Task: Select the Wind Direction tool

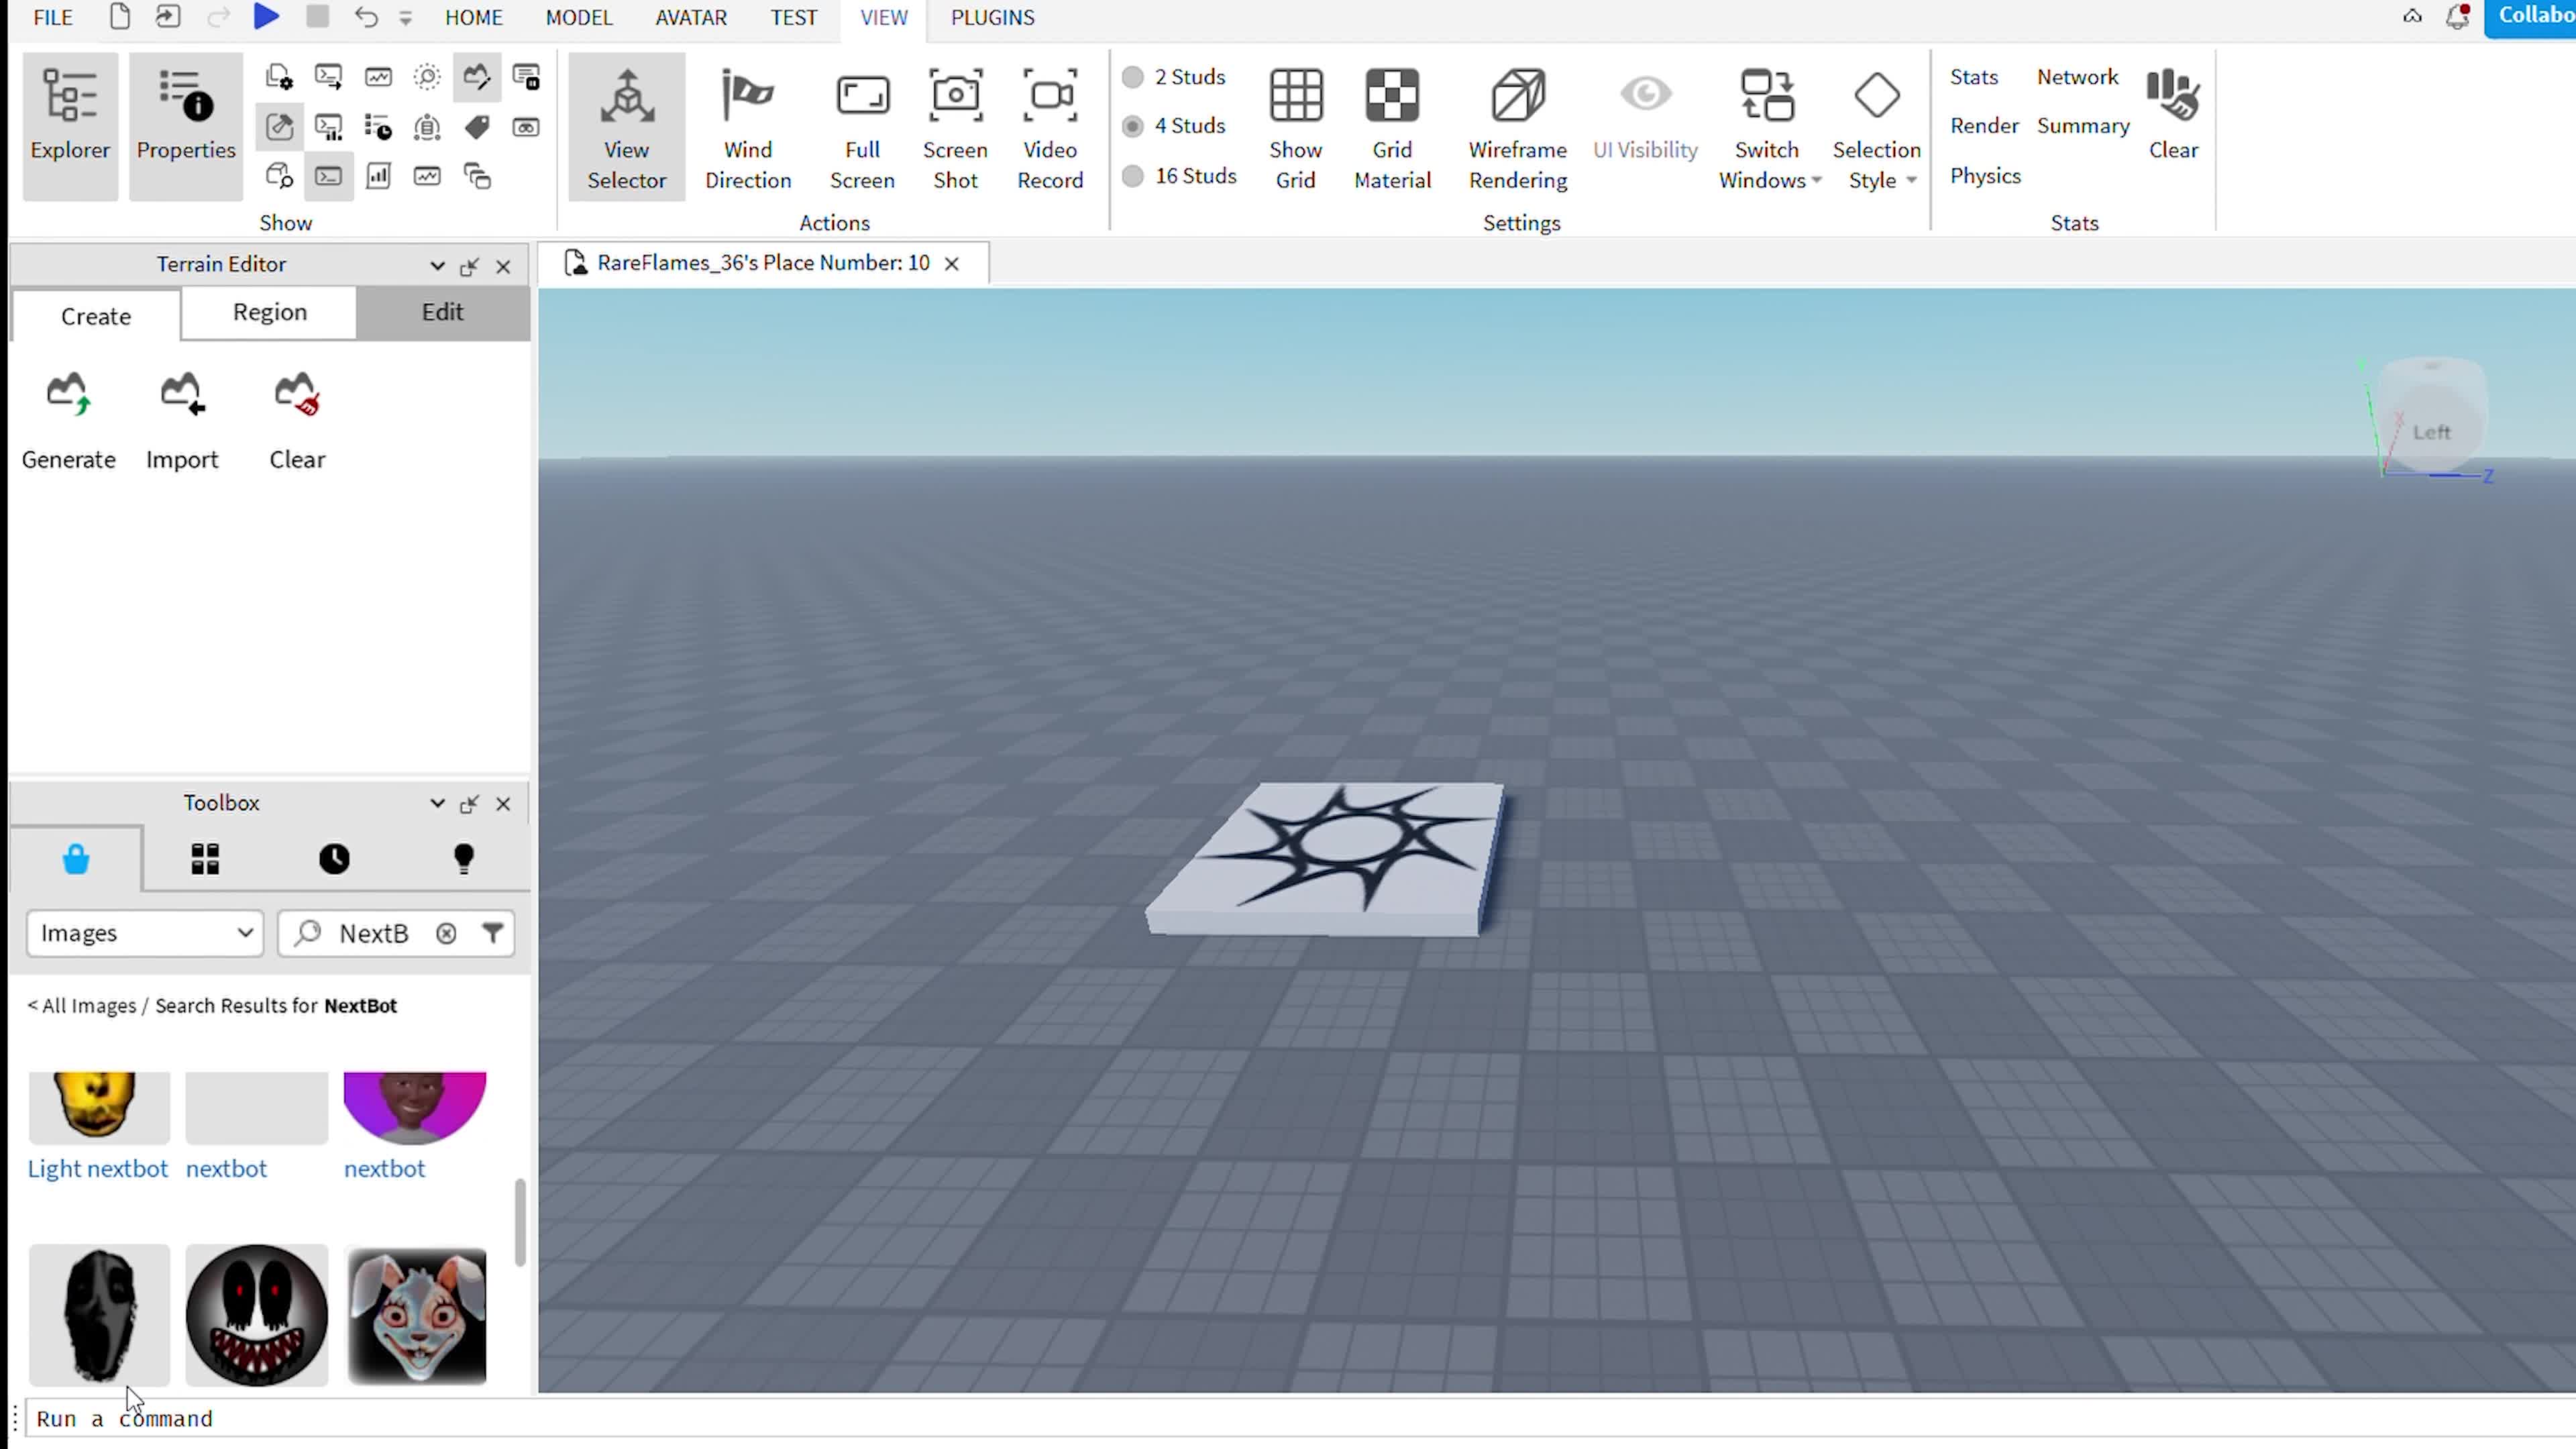Action: pyautogui.click(x=747, y=125)
